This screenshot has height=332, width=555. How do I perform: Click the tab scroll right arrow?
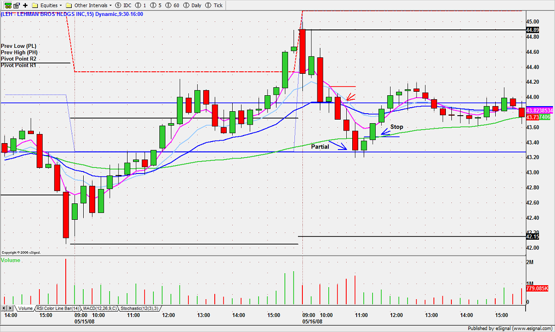click(x=10, y=308)
